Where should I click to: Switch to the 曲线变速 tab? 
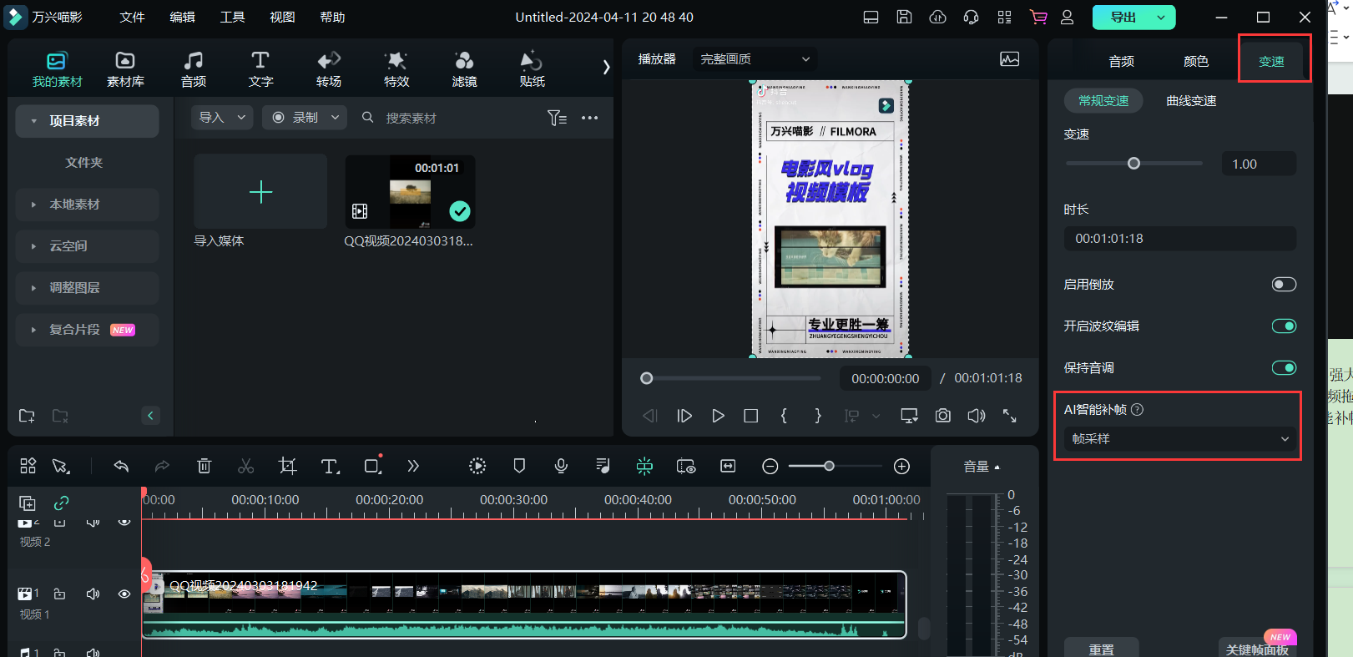[x=1190, y=101]
